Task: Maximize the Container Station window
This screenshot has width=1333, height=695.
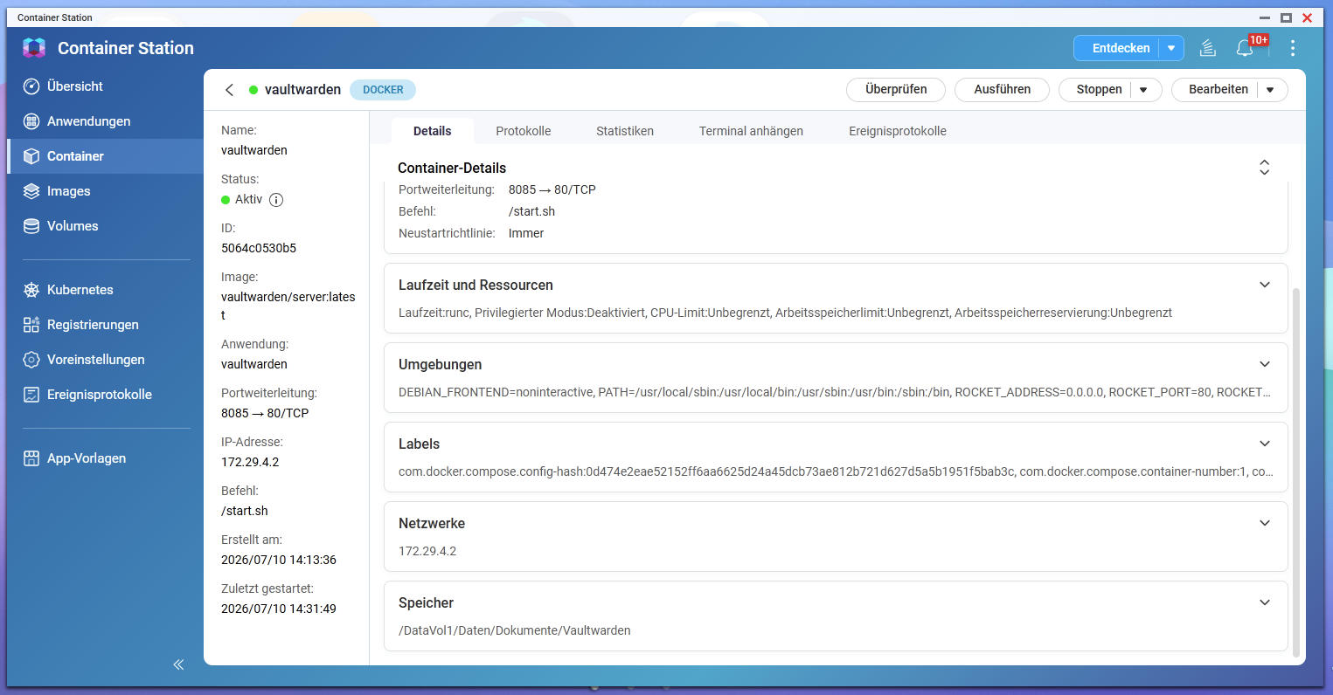Action: tap(1286, 17)
